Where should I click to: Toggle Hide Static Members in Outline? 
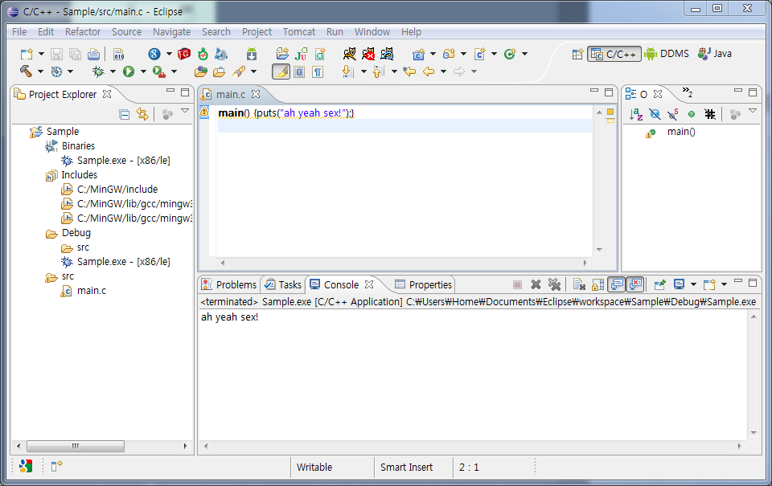click(x=672, y=114)
